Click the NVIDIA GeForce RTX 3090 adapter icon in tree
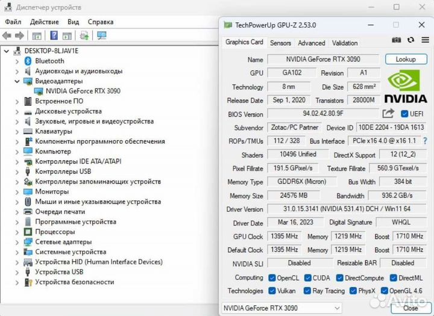434x316 pixels. point(39,91)
